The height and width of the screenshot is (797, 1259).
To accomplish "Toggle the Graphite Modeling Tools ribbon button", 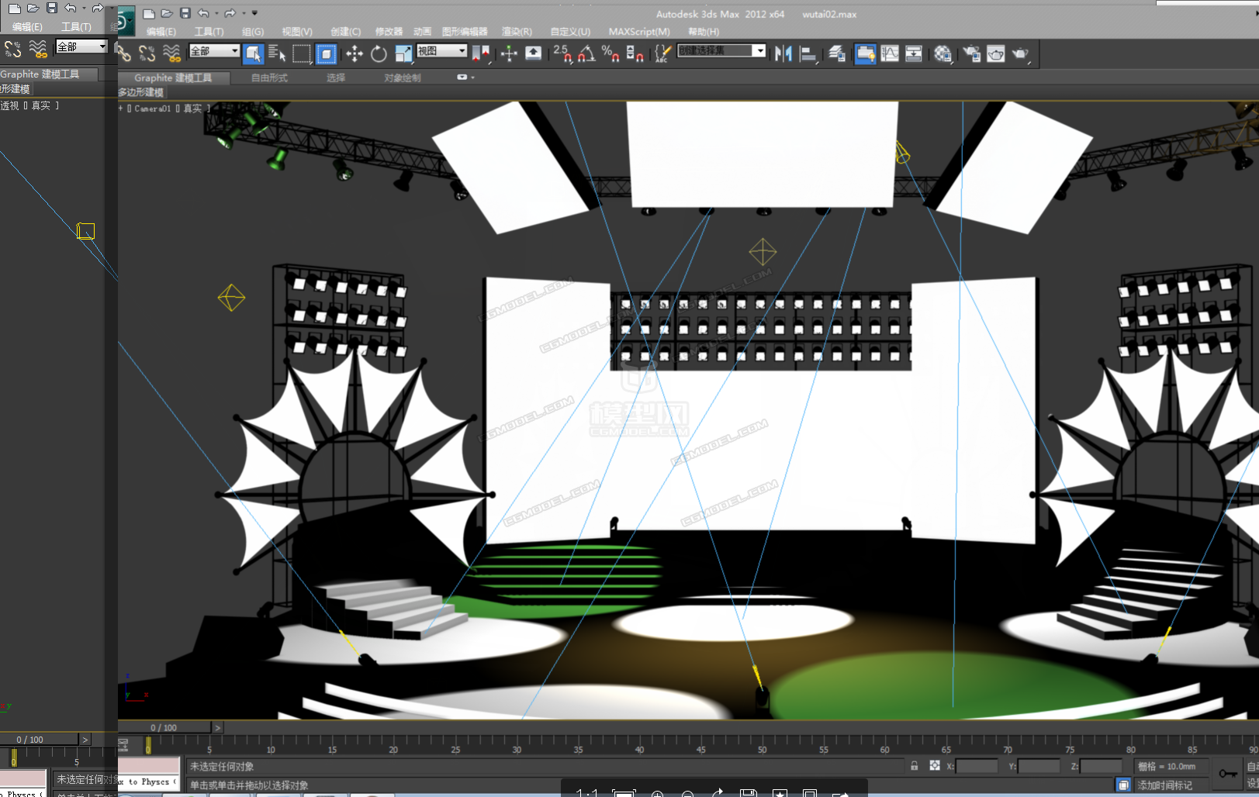I will pyautogui.click(x=865, y=53).
